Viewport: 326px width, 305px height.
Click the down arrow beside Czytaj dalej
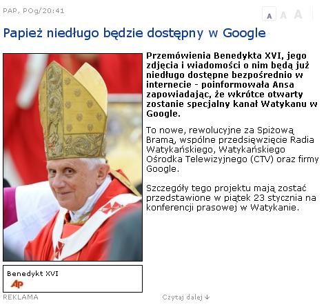[207, 297]
